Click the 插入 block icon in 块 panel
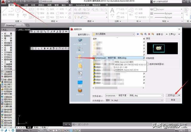 (131, 12)
